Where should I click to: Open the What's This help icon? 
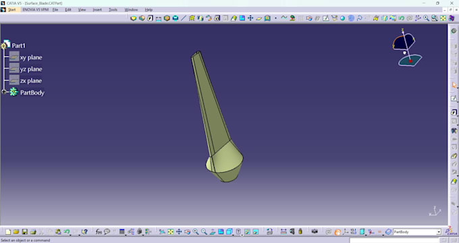click(84, 232)
